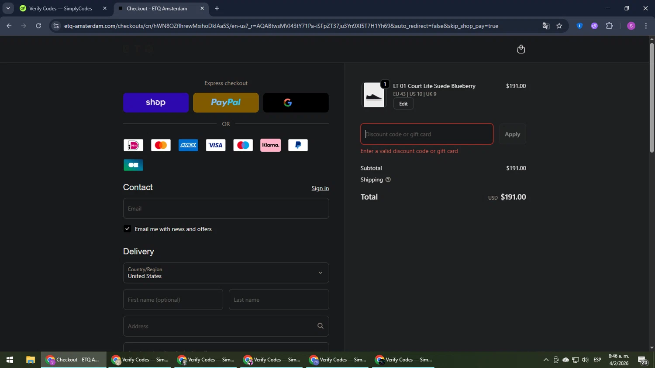Click the Cartes Bancaires payment icon

(x=133, y=165)
